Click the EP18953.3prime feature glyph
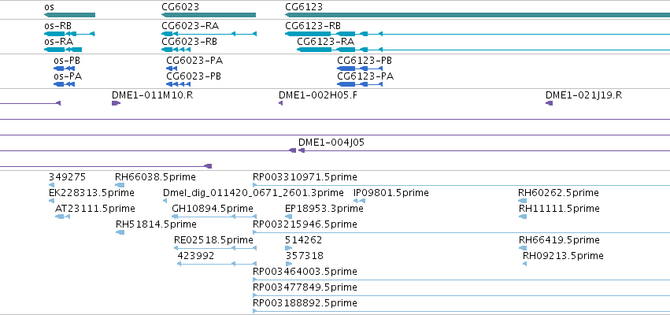670x315 pixels. (x=288, y=217)
